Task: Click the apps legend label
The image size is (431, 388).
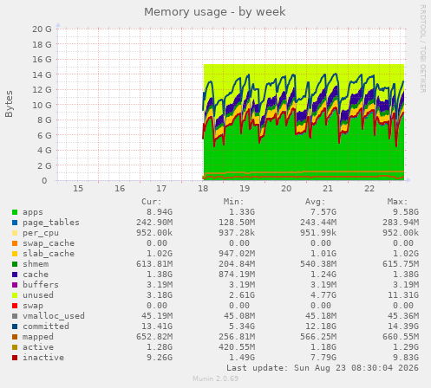Action: tap(33, 212)
